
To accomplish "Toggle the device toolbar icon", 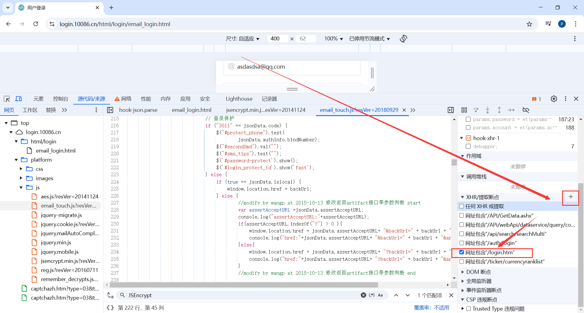I will [x=19, y=99].
